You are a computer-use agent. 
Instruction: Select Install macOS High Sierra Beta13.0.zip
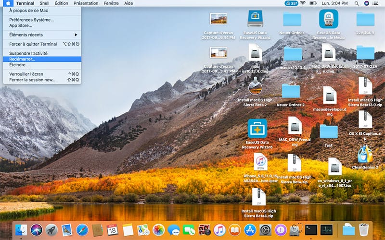365,86
